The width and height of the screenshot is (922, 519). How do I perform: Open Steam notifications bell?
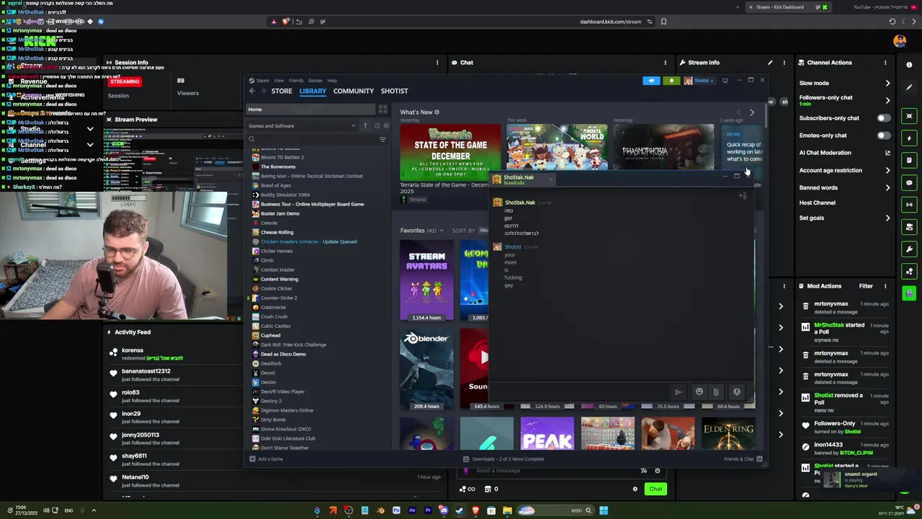tap(671, 81)
